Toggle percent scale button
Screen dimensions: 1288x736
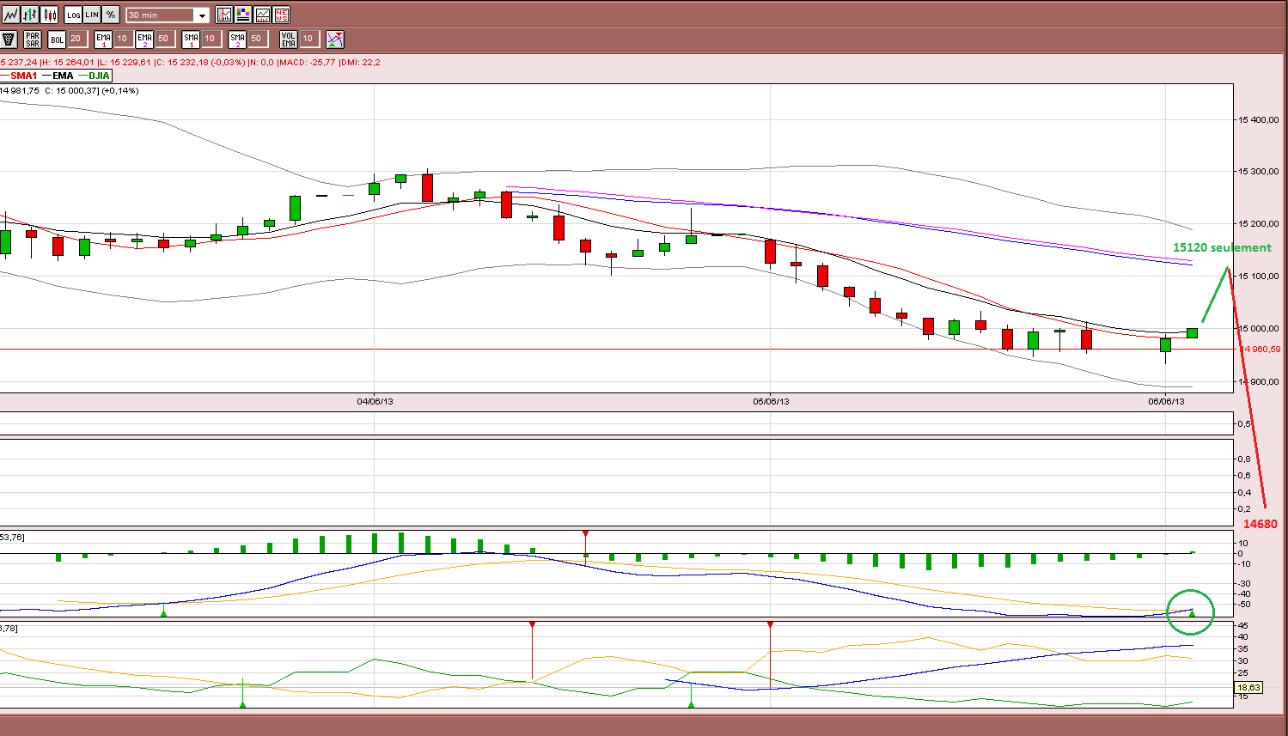[x=111, y=15]
